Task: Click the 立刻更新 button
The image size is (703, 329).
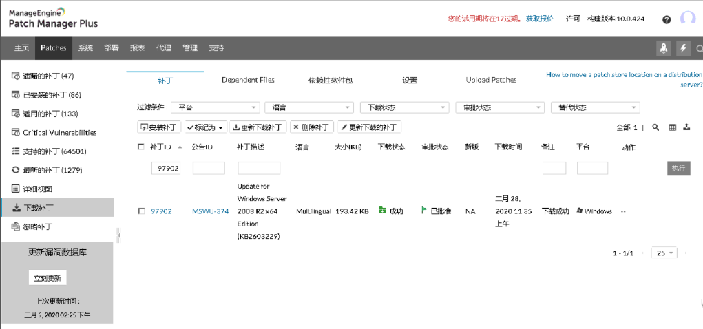Action: point(48,277)
